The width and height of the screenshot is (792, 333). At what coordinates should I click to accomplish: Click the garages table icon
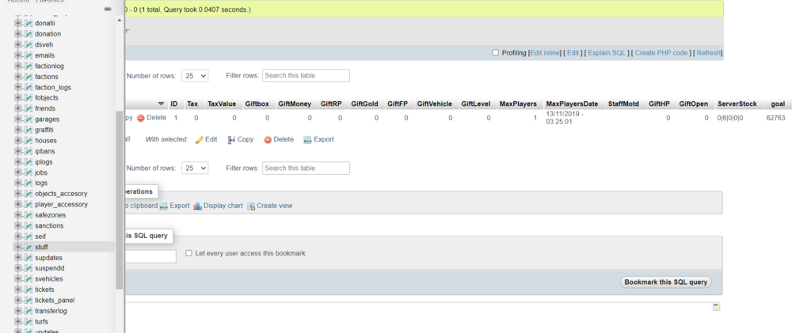click(x=29, y=119)
